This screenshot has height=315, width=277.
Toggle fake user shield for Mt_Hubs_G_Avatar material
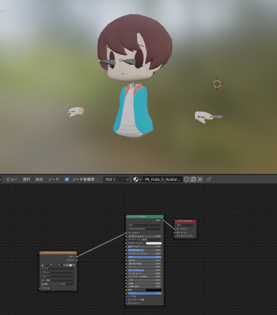(186, 179)
